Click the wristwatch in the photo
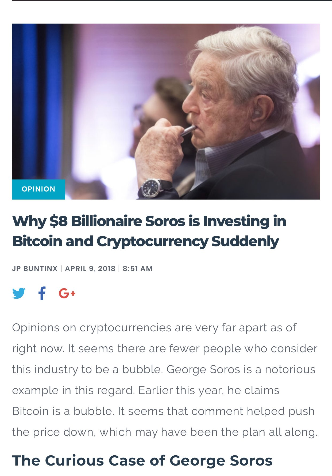 [151, 188]
